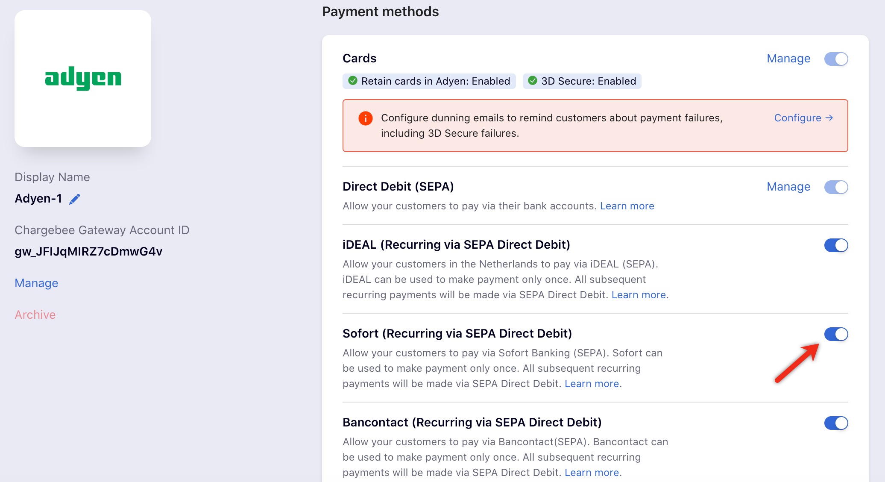
Task: Click the Adyen logo tile
Action: pos(83,79)
